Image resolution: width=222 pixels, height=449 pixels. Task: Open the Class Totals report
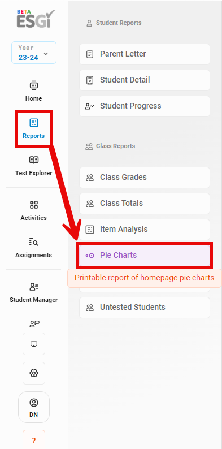click(x=145, y=204)
